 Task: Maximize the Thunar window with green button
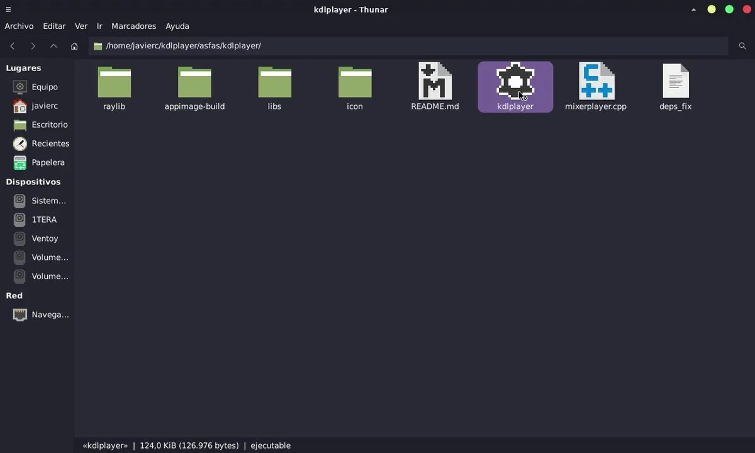click(x=729, y=9)
